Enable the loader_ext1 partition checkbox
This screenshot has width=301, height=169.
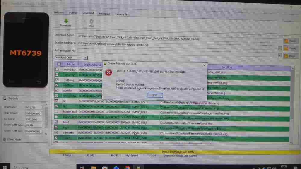pos(57,112)
